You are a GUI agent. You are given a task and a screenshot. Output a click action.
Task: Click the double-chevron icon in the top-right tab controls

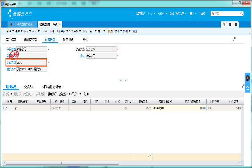224,24
